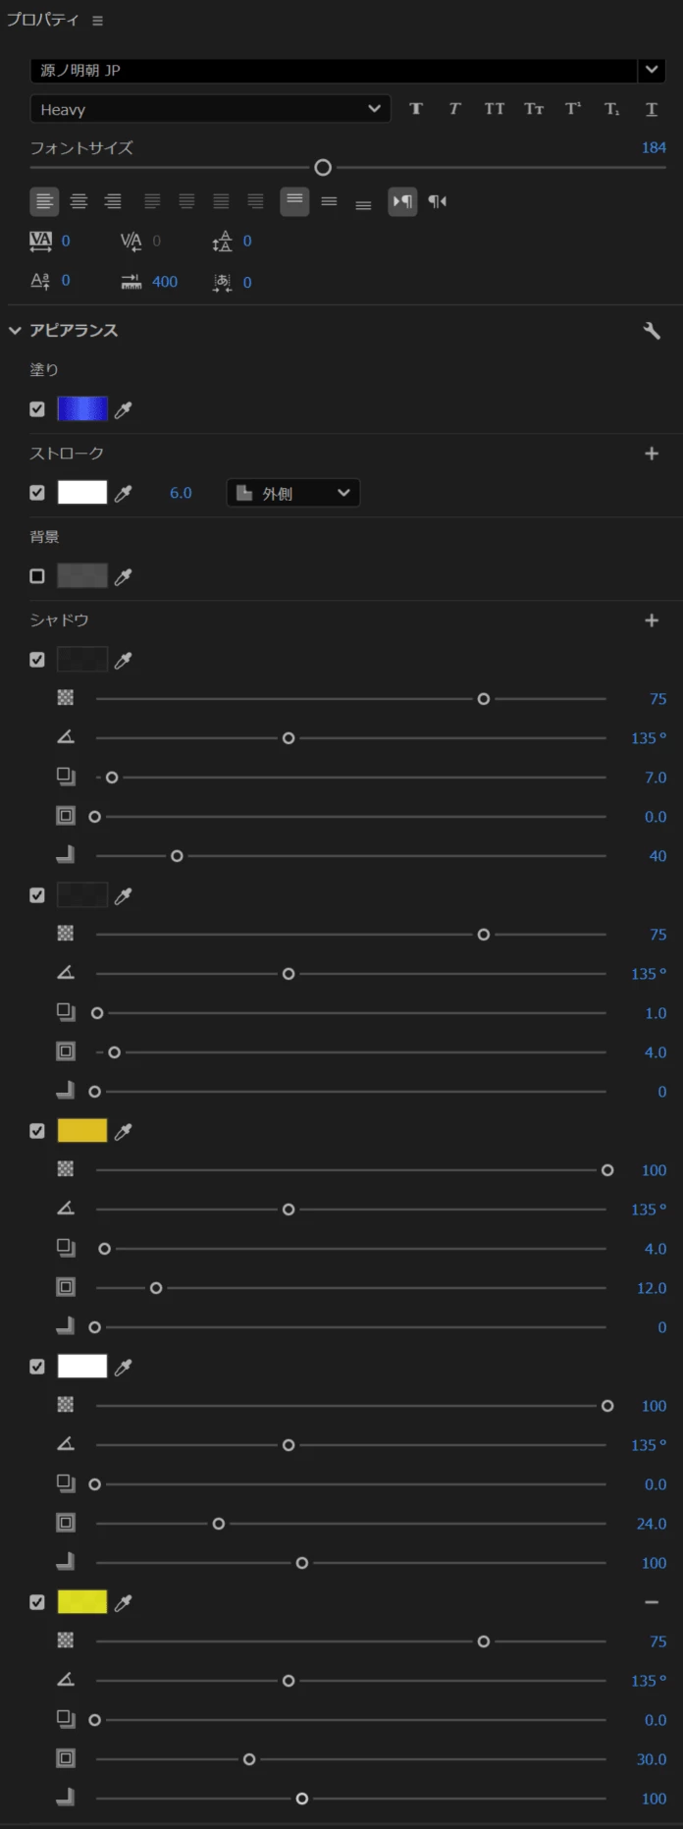Uncheck the fill (塗り) checkbox
683x1829 pixels.
pyautogui.click(x=37, y=409)
